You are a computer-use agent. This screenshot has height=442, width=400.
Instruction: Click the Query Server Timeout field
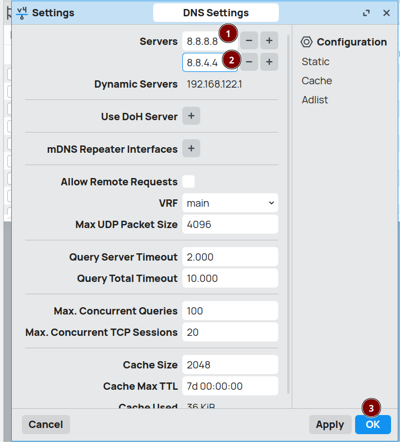[230, 257]
